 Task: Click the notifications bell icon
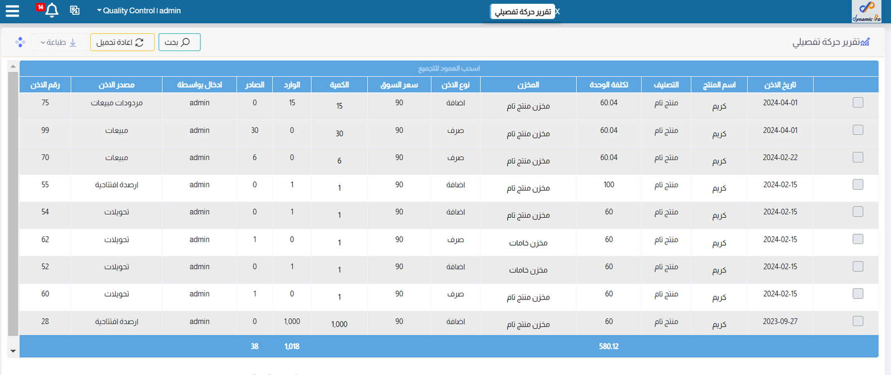[52, 11]
